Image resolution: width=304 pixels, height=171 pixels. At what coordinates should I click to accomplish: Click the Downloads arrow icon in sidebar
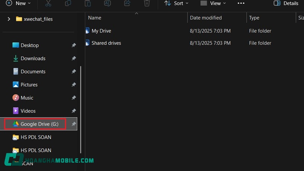[16, 59]
